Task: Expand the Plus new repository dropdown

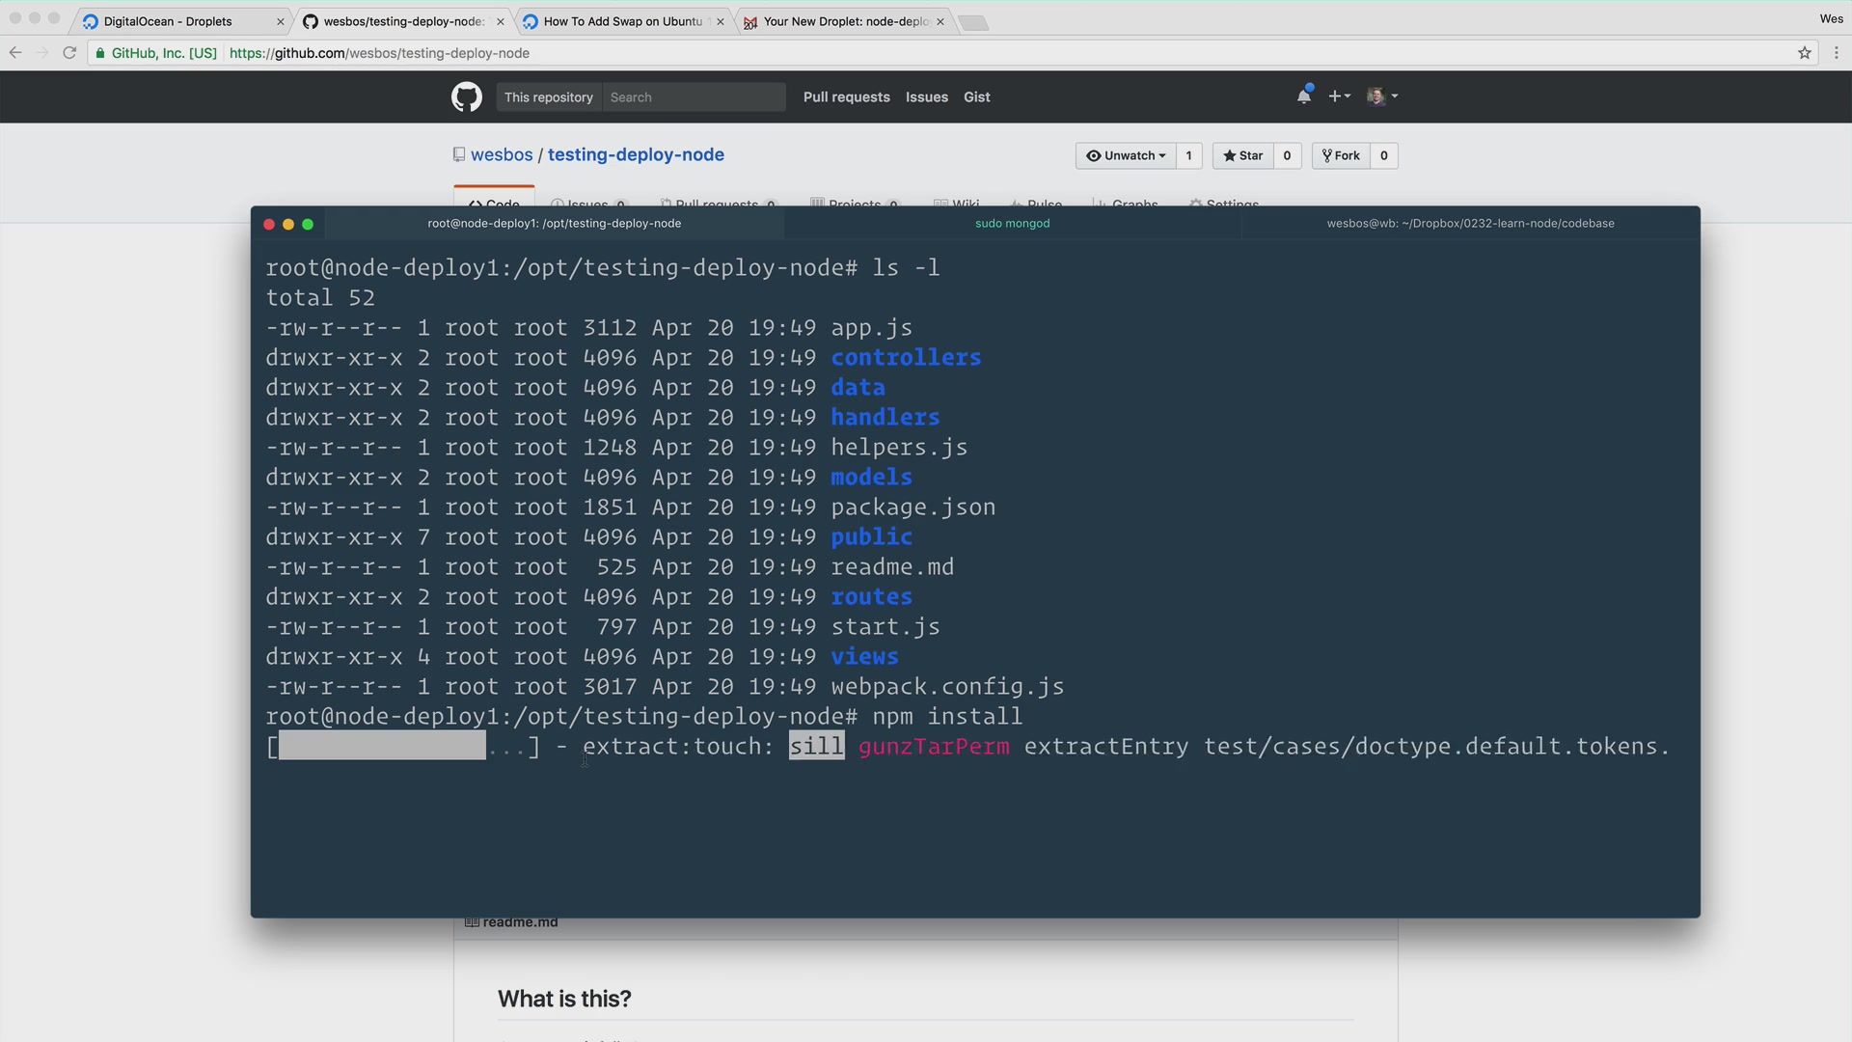Action: (1340, 96)
